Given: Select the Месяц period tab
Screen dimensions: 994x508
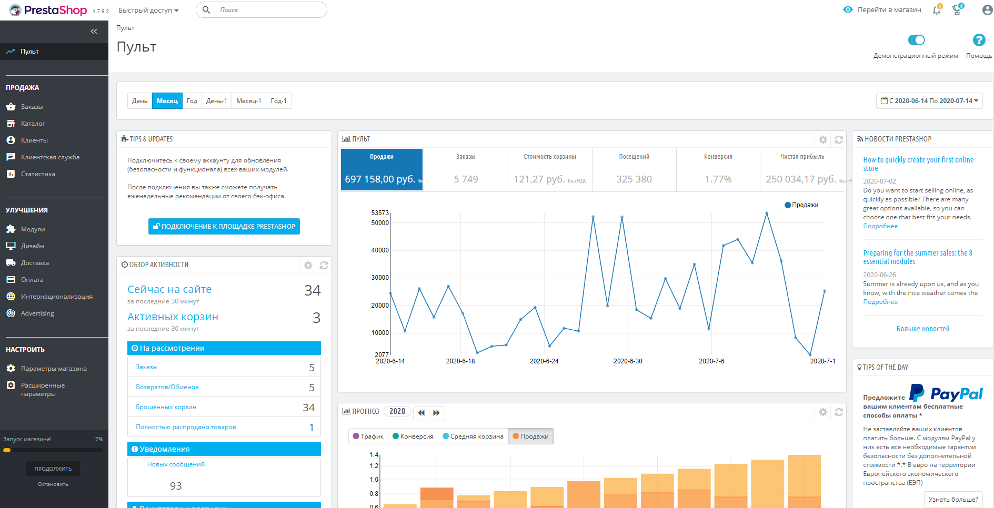Looking at the screenshot, I should click(x=167, y=100).
